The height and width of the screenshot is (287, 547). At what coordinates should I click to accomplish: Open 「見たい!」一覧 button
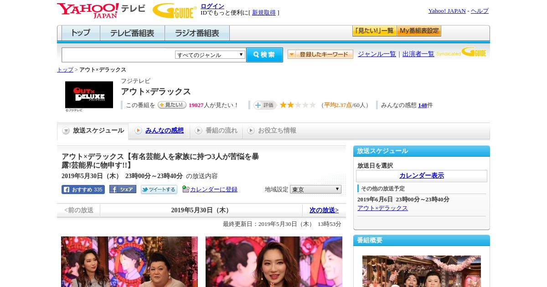(x=374, y=31)
